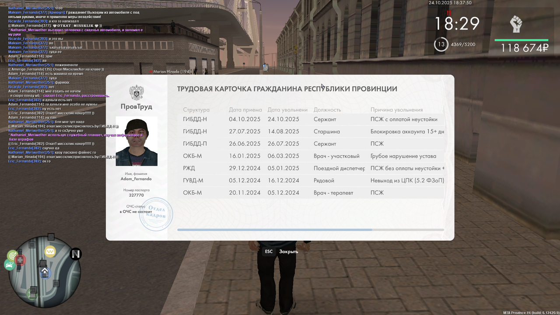This screenshot has height=315, width=560.
Task: Click the 4369/5200 experience counter
Action: coord(463,44)
